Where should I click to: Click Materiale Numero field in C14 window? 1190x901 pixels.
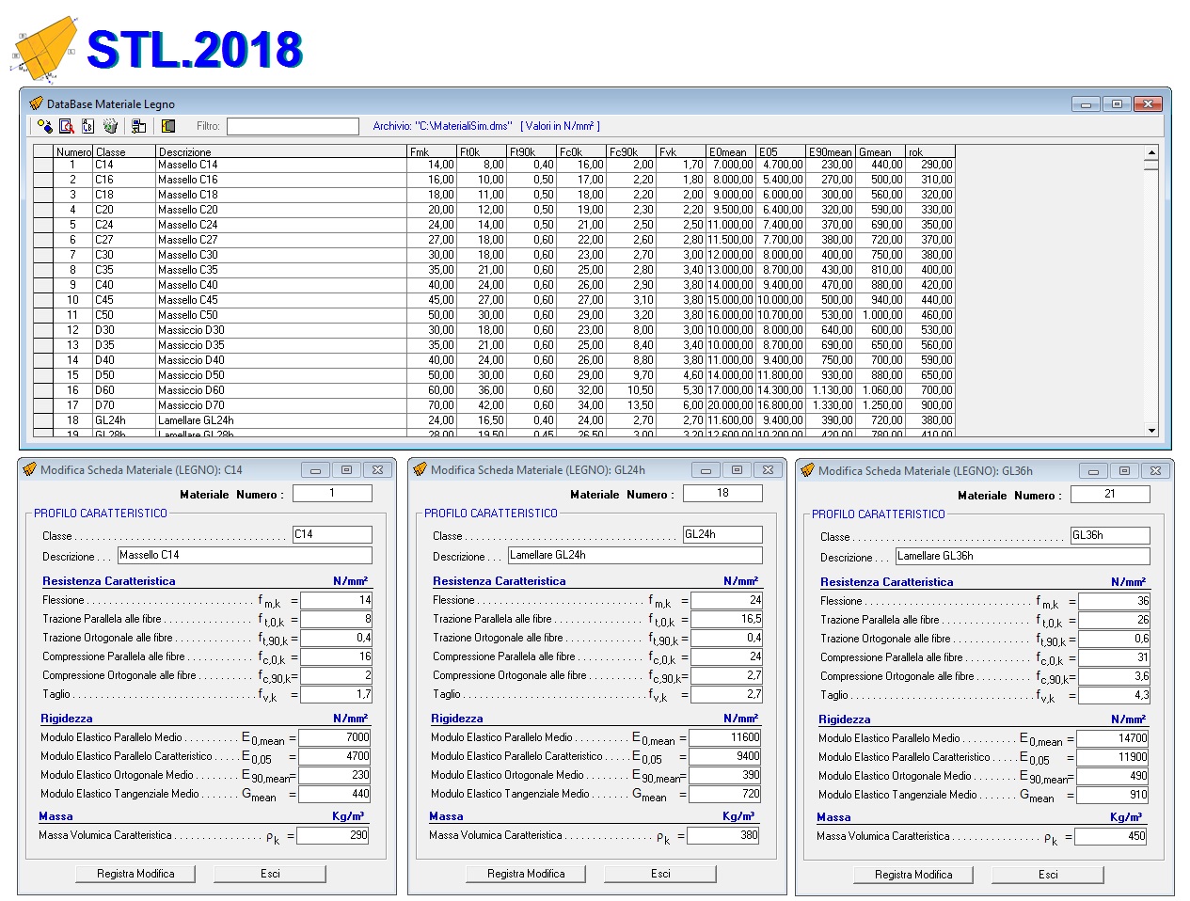pyautogui.click(x=332, y=493)
